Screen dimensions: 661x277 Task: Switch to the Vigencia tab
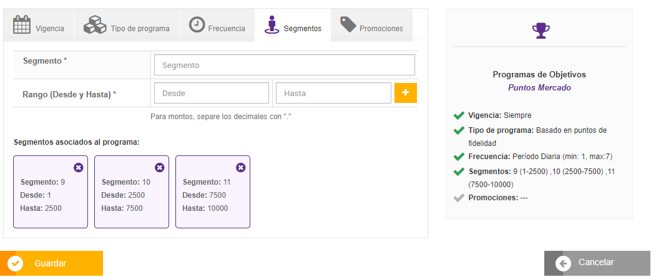coord(50,28)
